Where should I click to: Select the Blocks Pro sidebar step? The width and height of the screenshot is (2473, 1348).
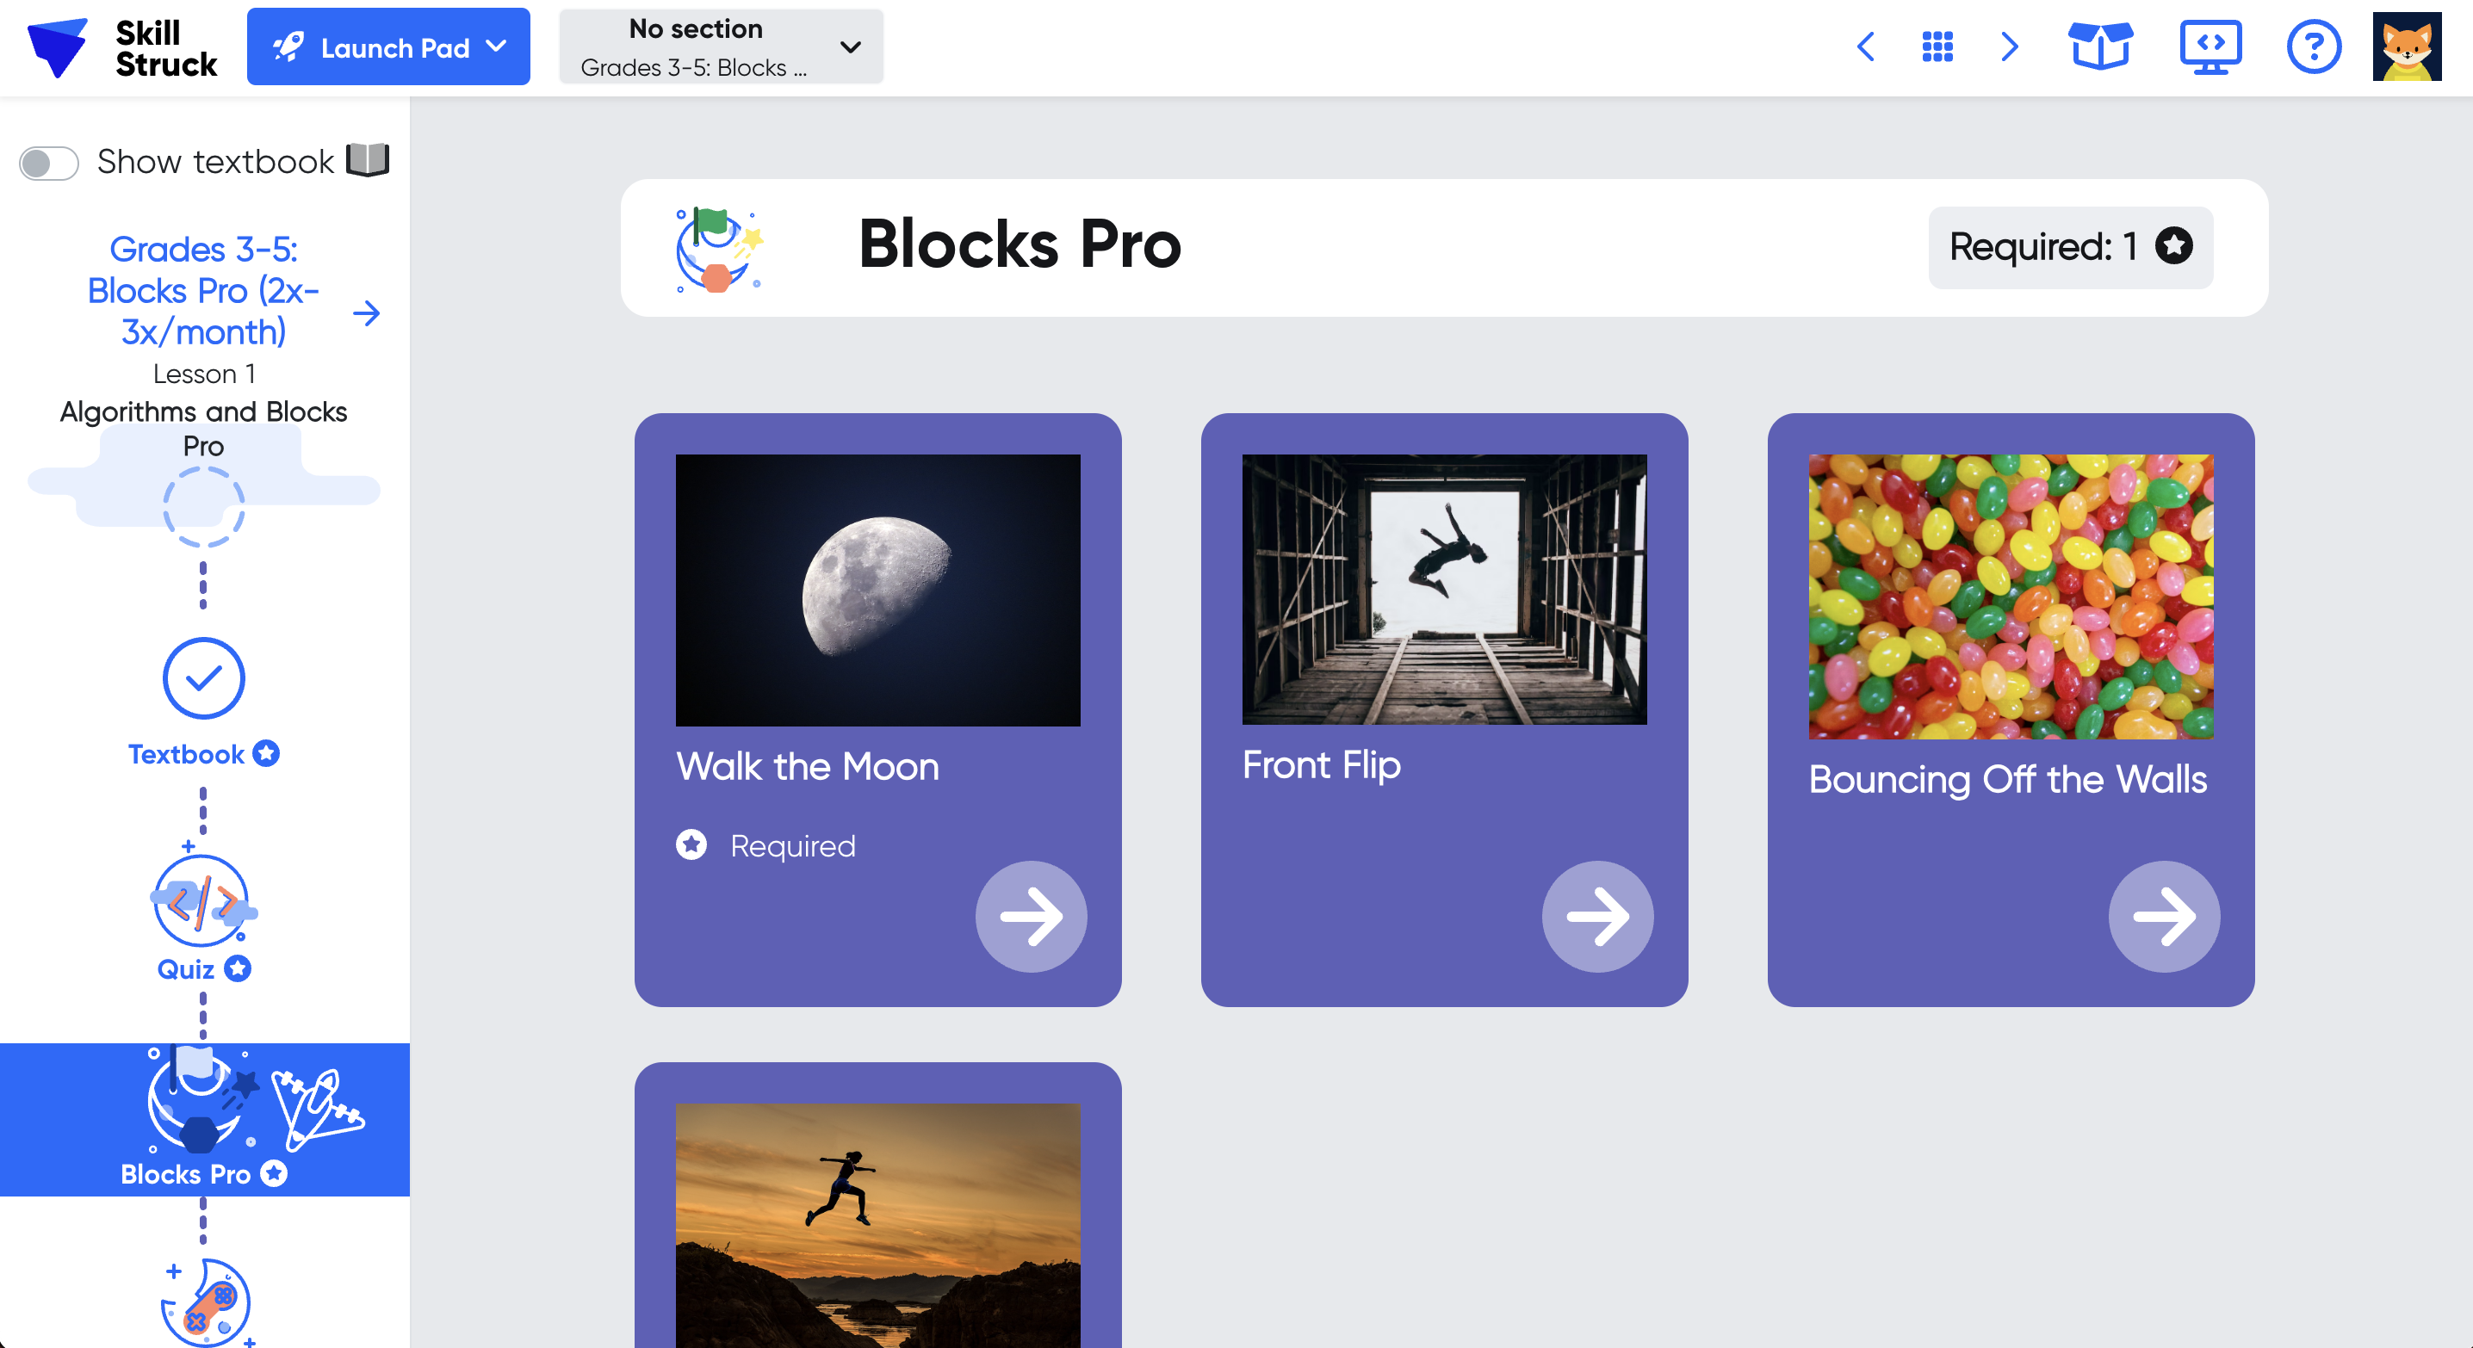tap(204, 1120)
